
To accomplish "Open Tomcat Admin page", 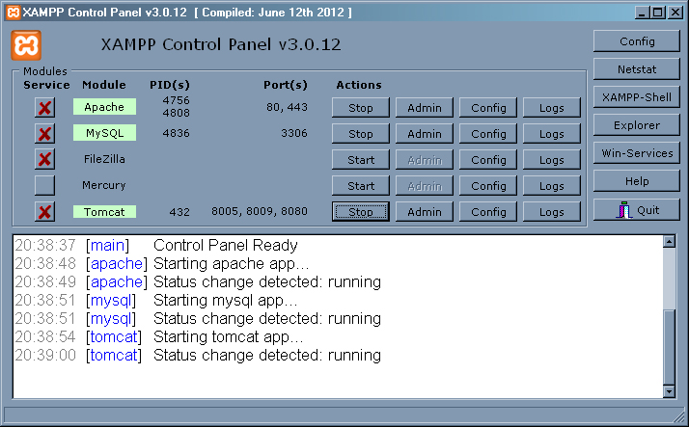I will tap(425, 212).
